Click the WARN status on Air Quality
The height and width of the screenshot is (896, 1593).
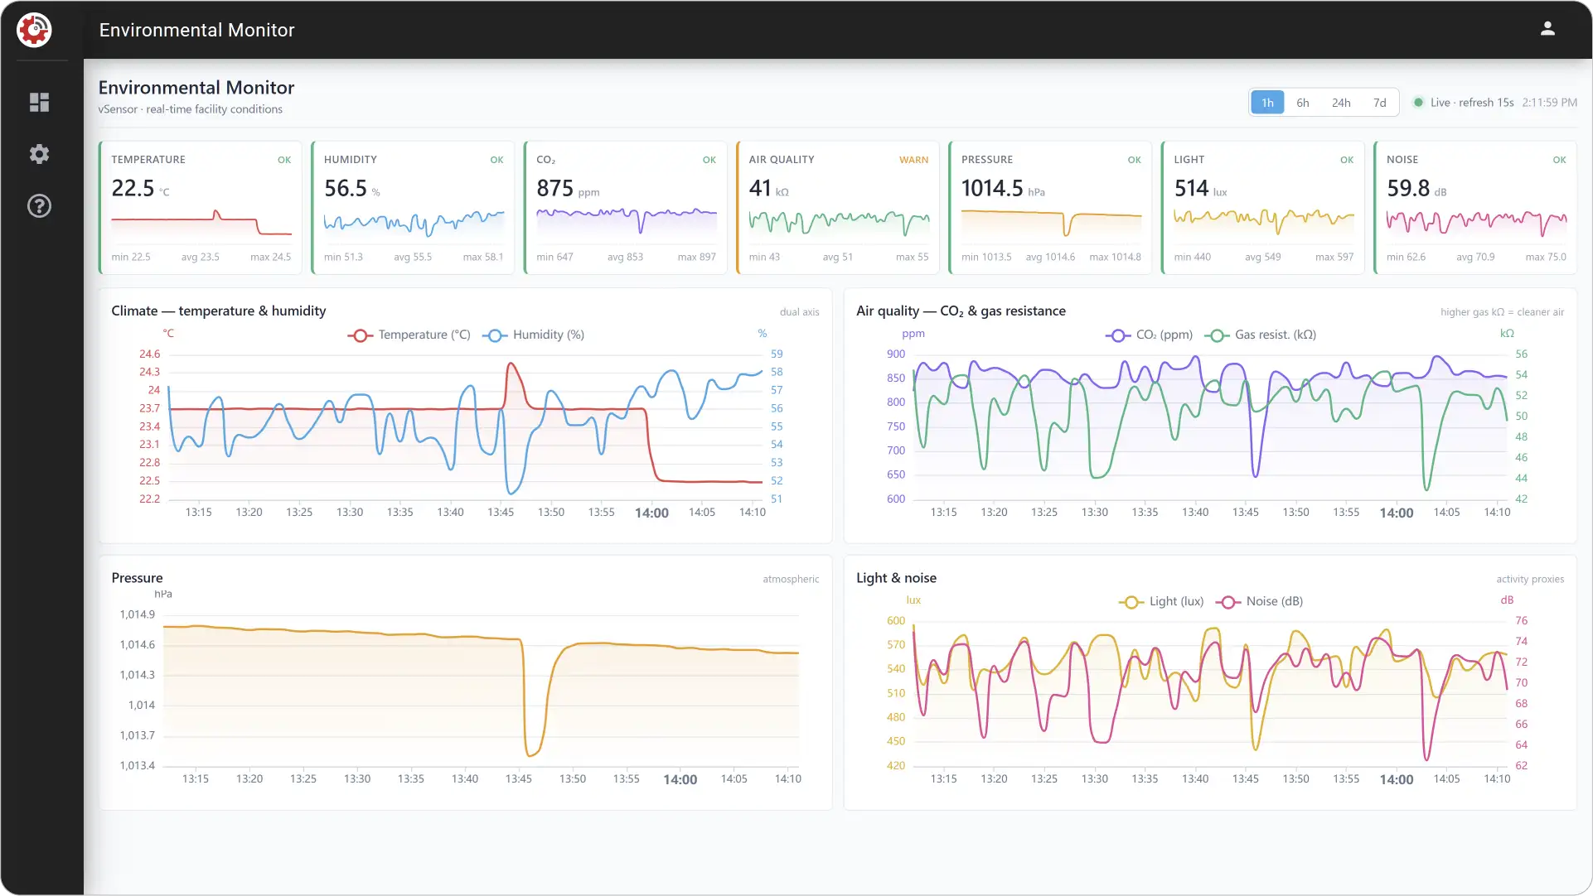point(913,160)
